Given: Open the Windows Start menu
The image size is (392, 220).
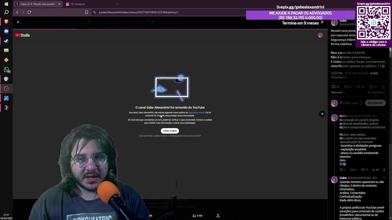Looking at the screenshot, I should click(6, 4).
